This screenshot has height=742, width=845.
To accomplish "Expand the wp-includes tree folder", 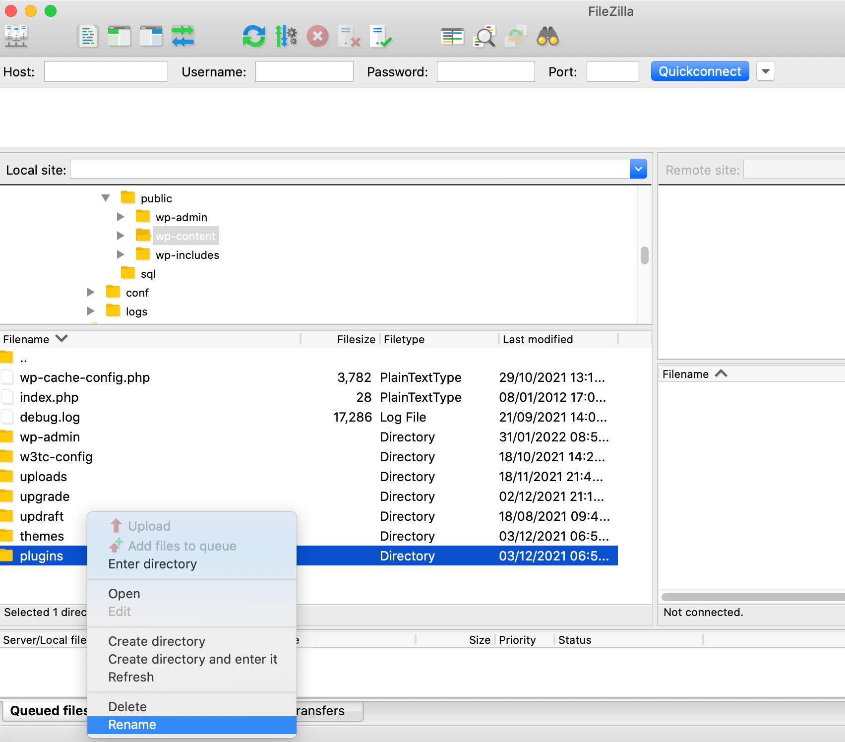I will [121, 254].
